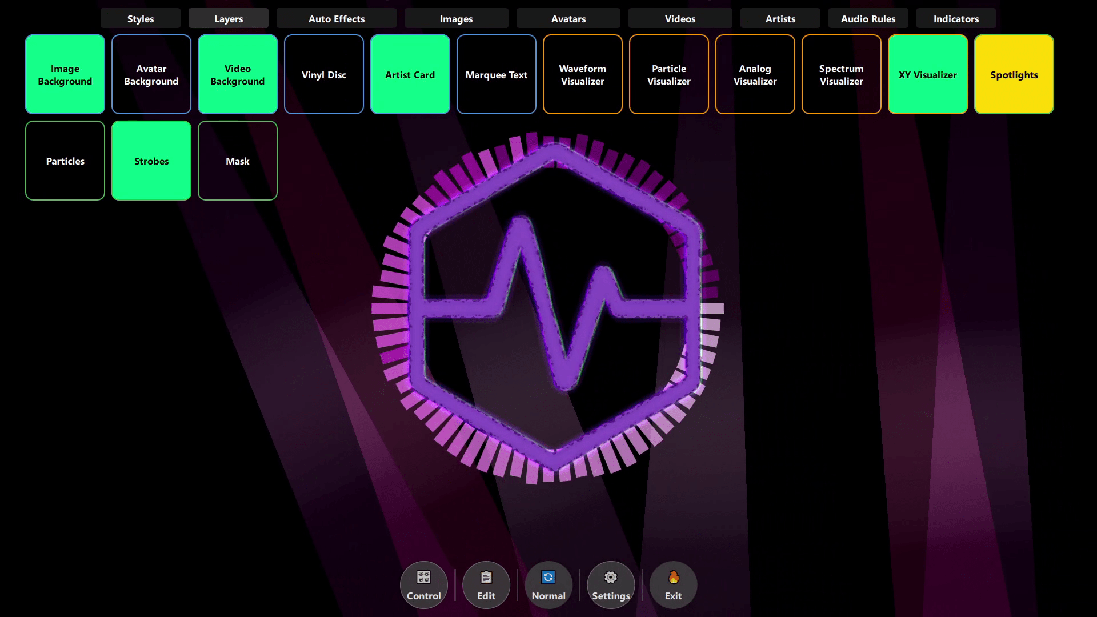
Task: Turn on the Particles layer
Action: [x=65, y=161]
